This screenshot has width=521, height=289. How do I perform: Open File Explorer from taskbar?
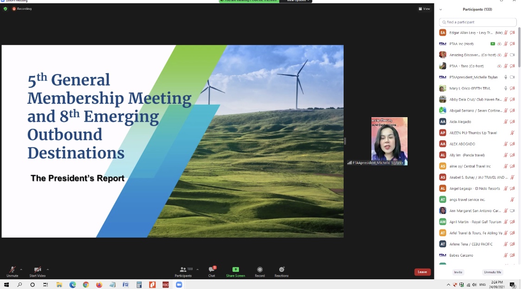click(x=59, y=285)
